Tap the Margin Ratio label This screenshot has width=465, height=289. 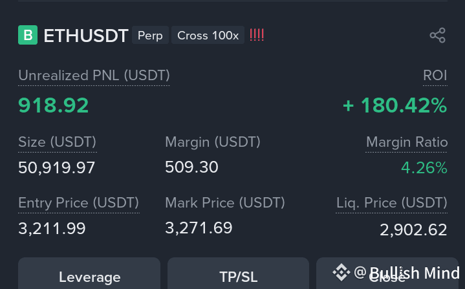point(407,142)
